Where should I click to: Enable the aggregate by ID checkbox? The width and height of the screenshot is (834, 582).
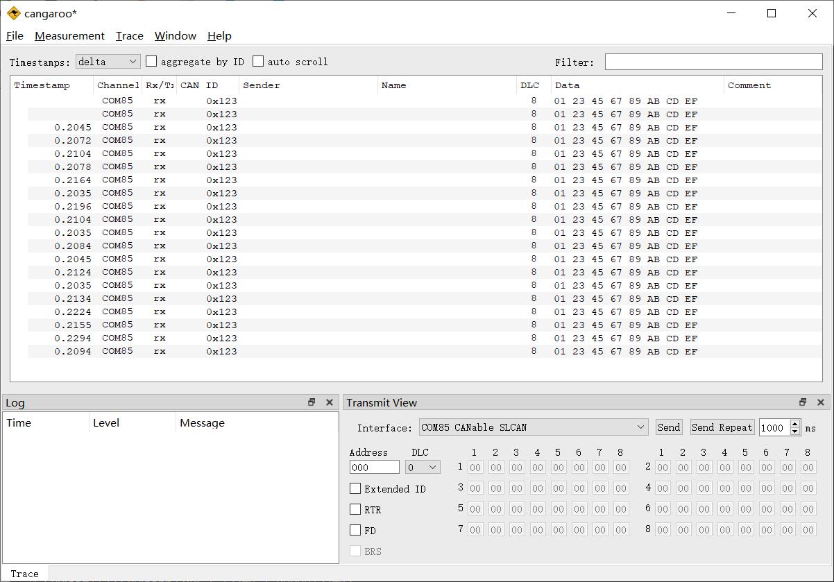coord(151,62)
